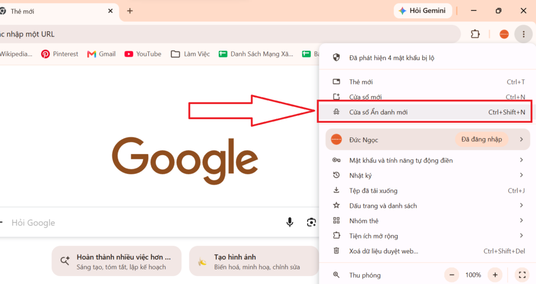Click the Ctrl+Shift+Del shortcut text

pyautogui.click(x=504, y=251)
